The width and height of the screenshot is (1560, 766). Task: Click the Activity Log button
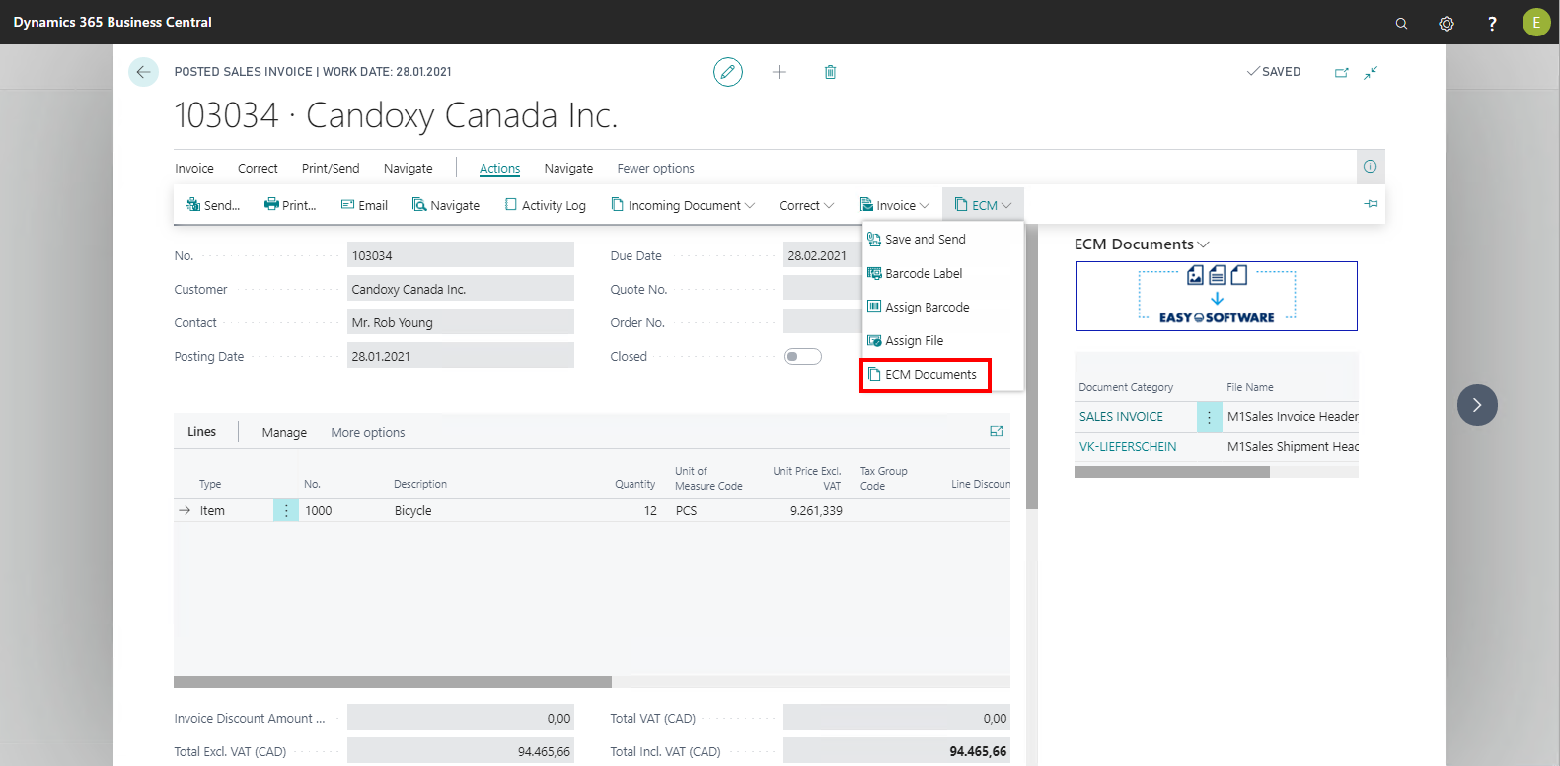click(x=545, y=205)
